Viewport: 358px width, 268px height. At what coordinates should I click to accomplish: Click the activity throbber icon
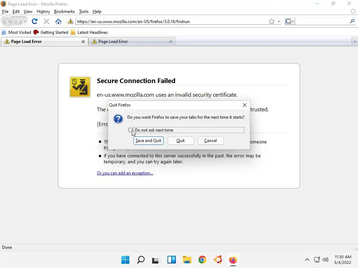pyautogui.click(x=353, y=11)
